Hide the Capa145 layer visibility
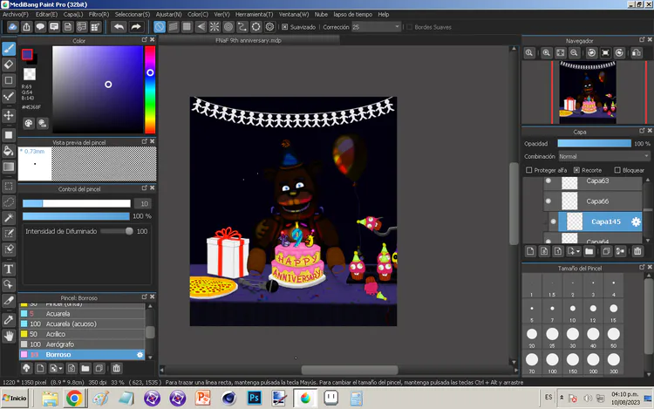This screenshot has width=654, height=409. coord(554,222)
